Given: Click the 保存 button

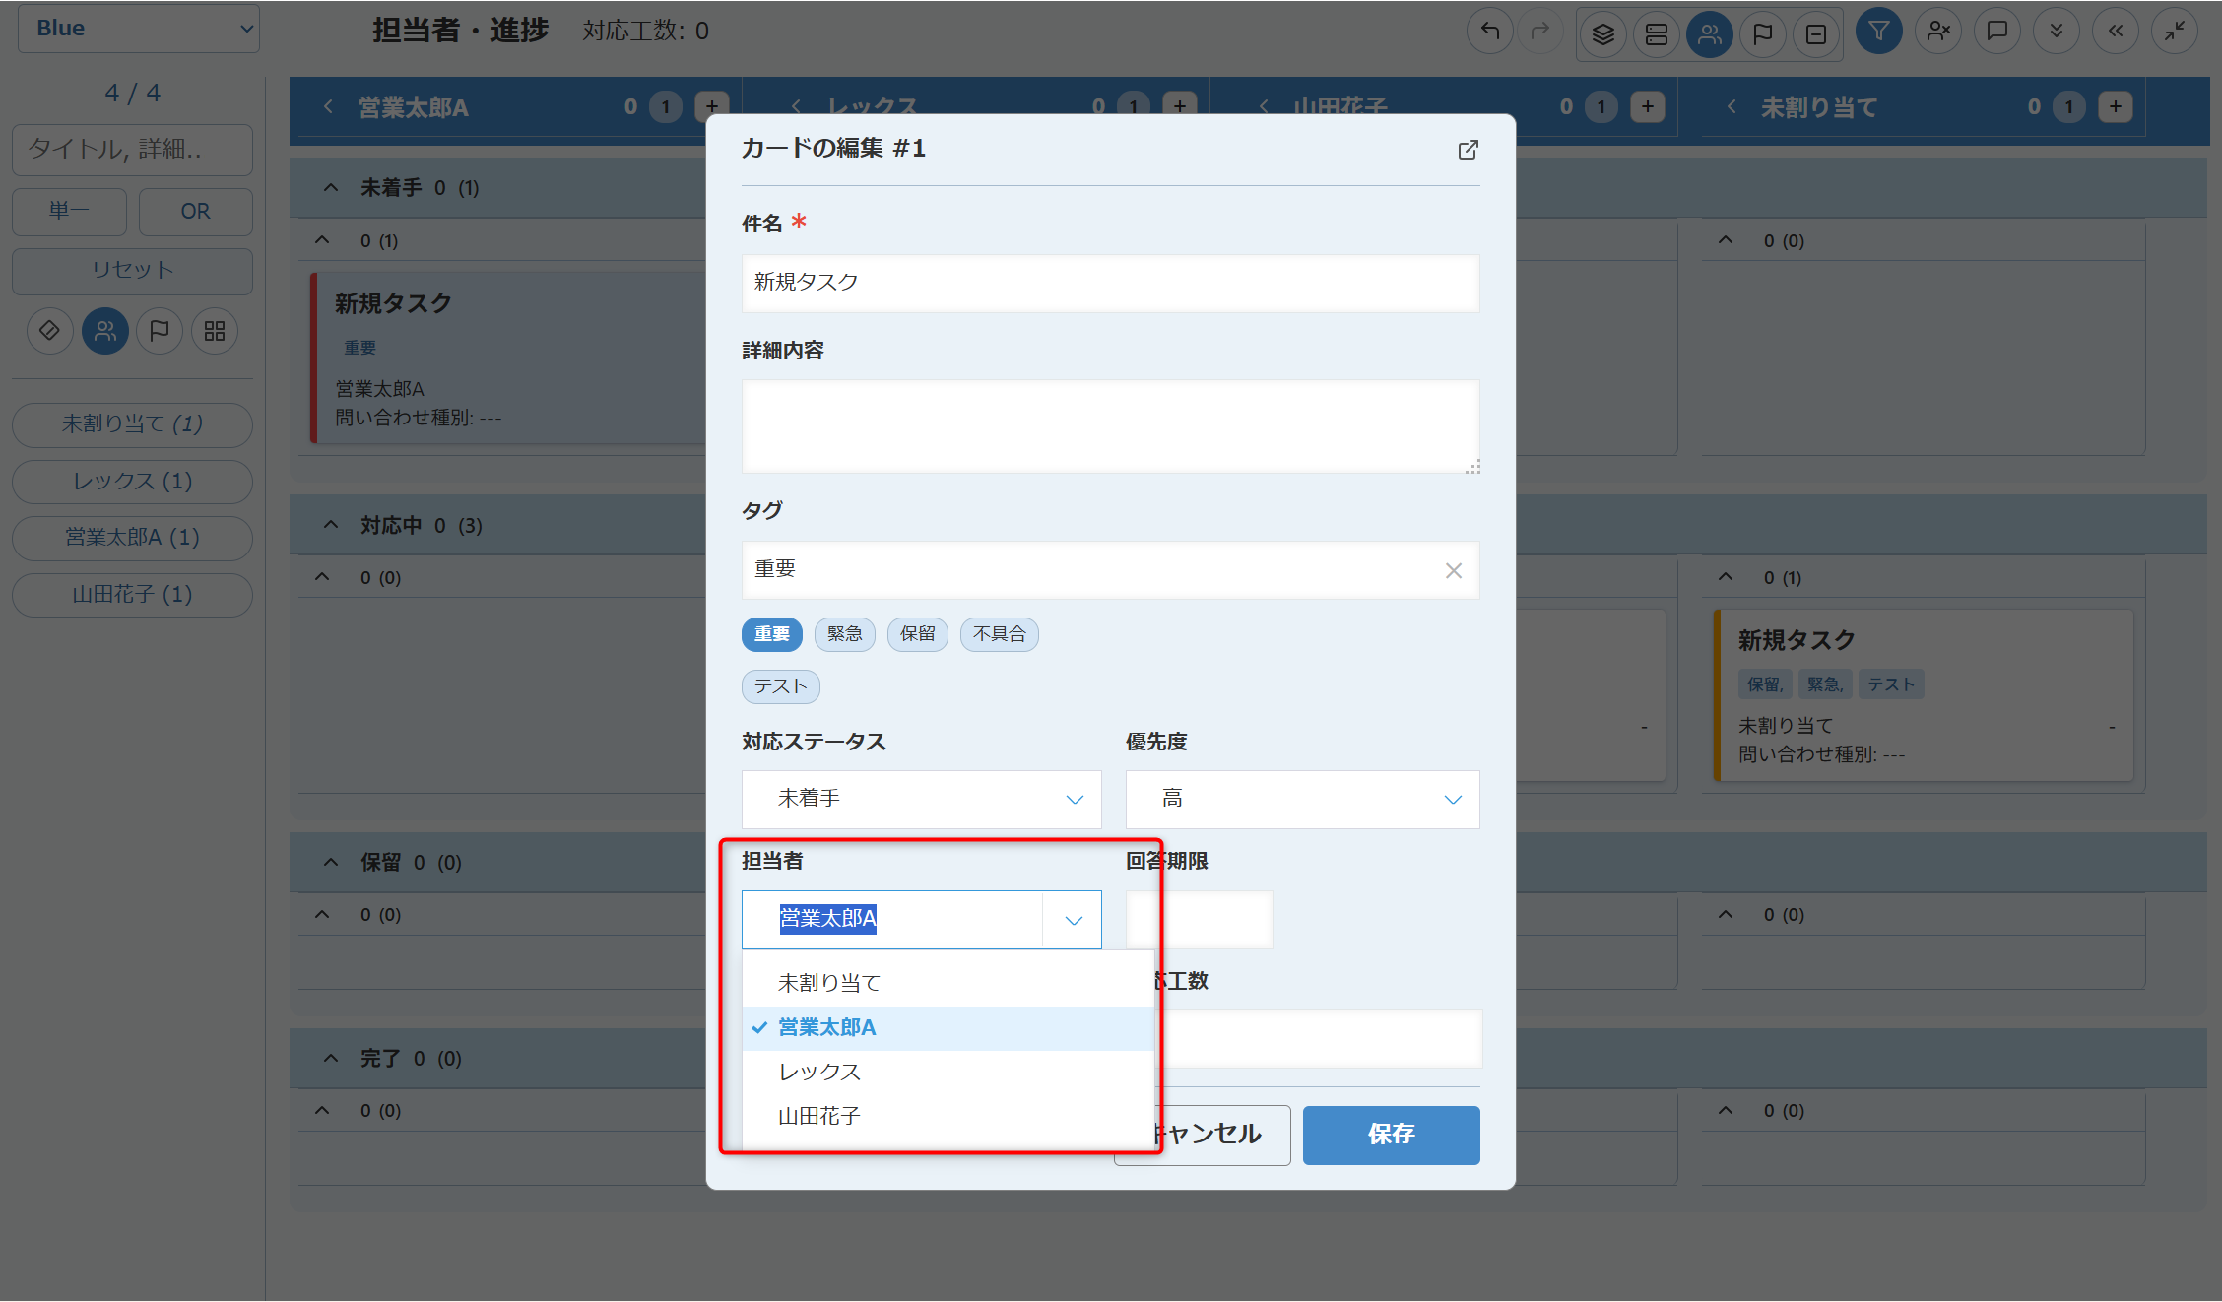Looking at the screenshot, I should point(1391,1135).
